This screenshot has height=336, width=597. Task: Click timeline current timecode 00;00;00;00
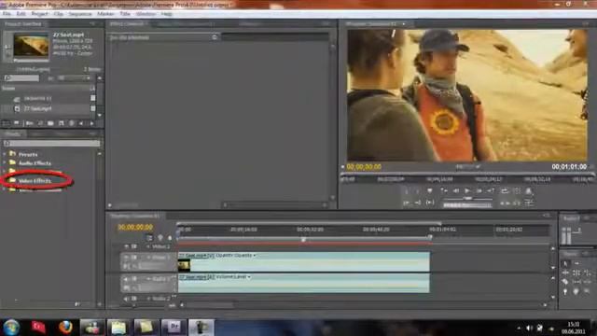pos(135,227)
